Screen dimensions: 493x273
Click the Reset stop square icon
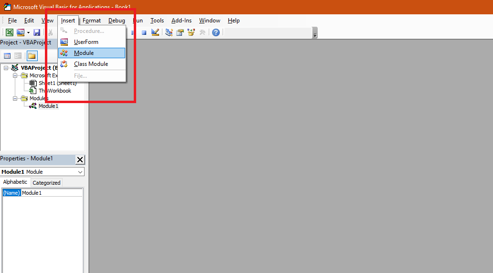144,32
